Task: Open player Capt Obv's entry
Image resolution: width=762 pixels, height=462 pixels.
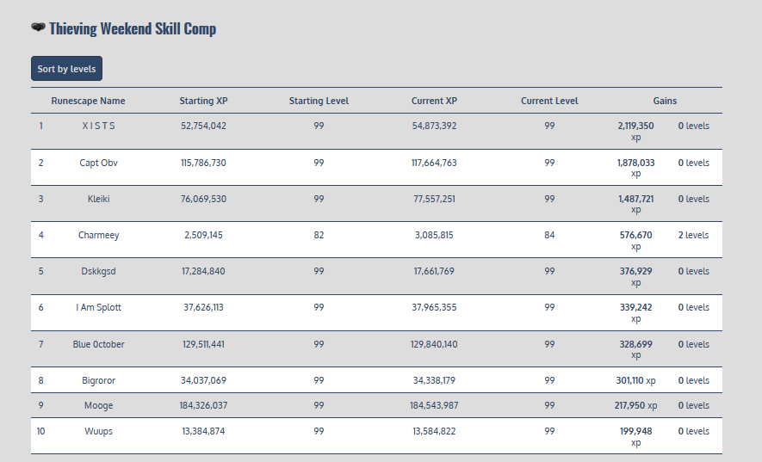Action: (x=98, y=163)
